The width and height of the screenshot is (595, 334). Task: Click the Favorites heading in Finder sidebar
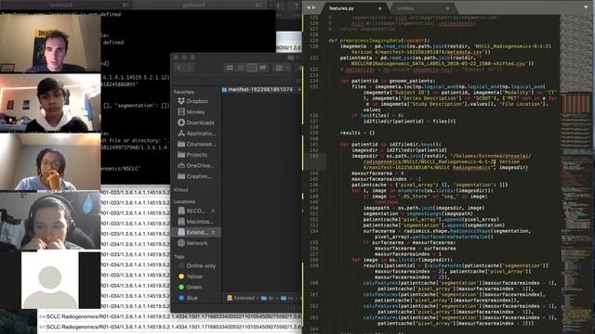click(184, 92)
